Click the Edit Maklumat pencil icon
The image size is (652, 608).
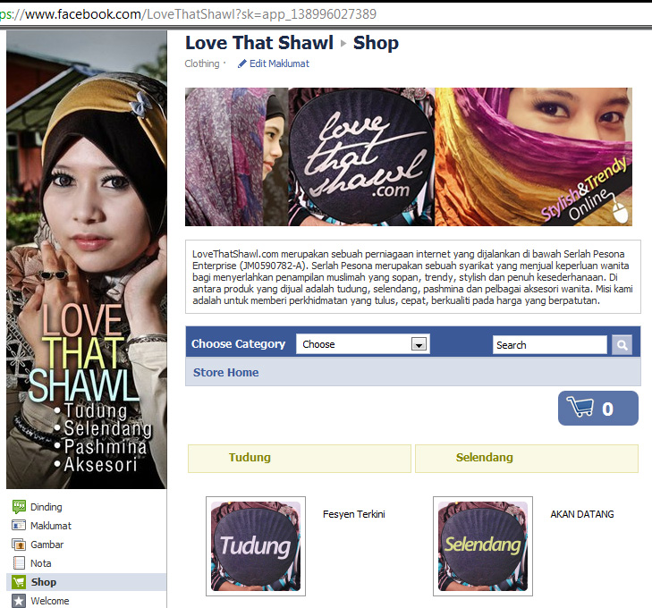point(242,63)
